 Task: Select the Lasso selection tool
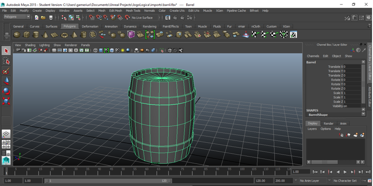click(x=6, y=61)
